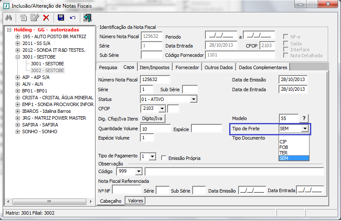Click the exit door icon

click(x=87, y=18)
